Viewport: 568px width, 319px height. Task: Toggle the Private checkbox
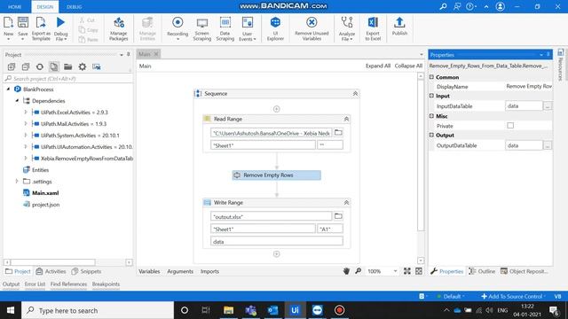[x=510, y=126]
